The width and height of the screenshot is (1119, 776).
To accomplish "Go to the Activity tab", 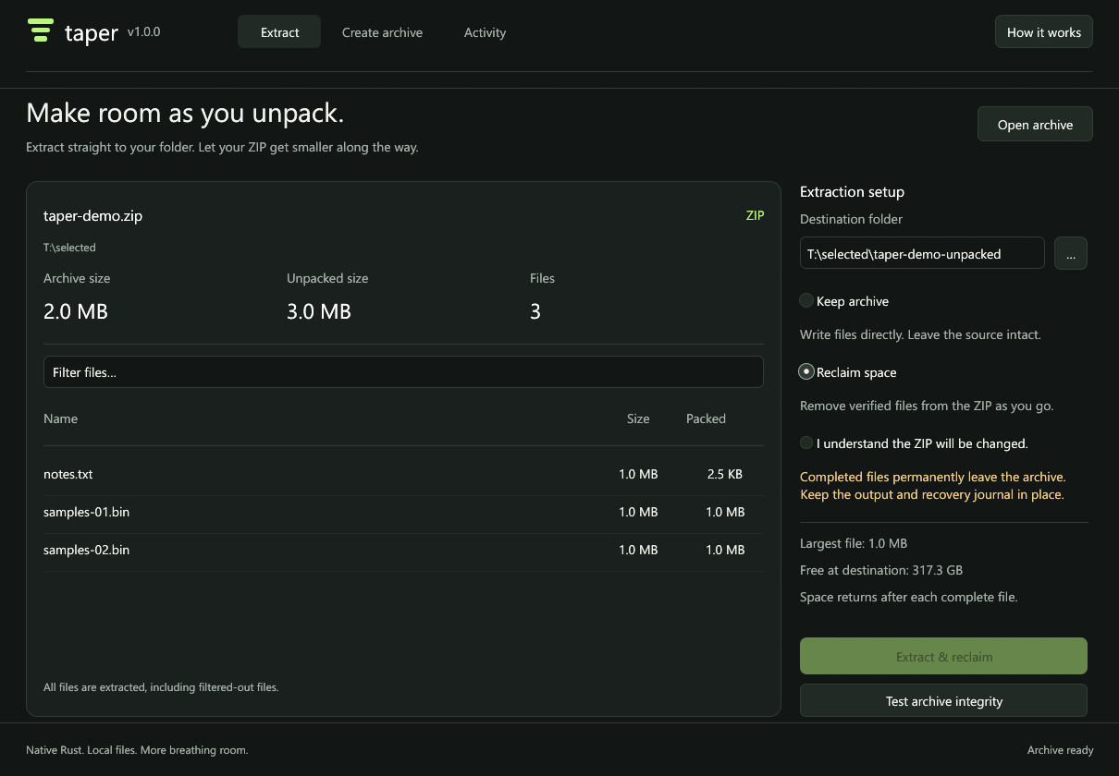I will click(485, 32).
